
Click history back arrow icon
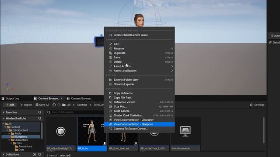coord(54,105)
